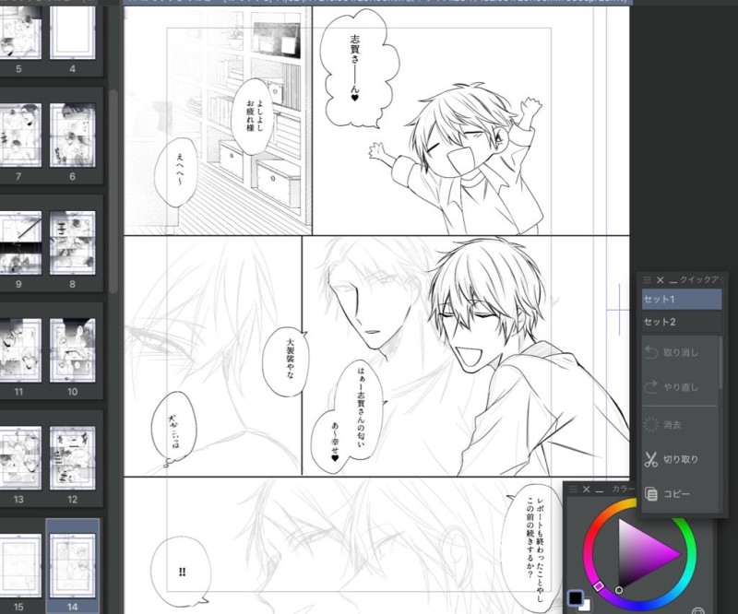738x614 pixels.
Task: Open the Color (カラー) panel menu icon
Action: 573,490
